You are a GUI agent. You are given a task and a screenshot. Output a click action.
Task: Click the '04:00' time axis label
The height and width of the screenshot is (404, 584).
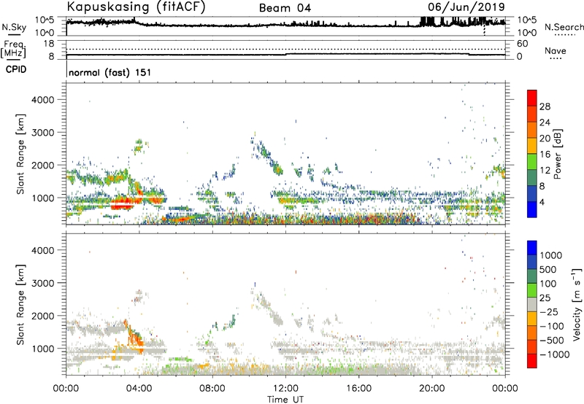tap(139, 388)
